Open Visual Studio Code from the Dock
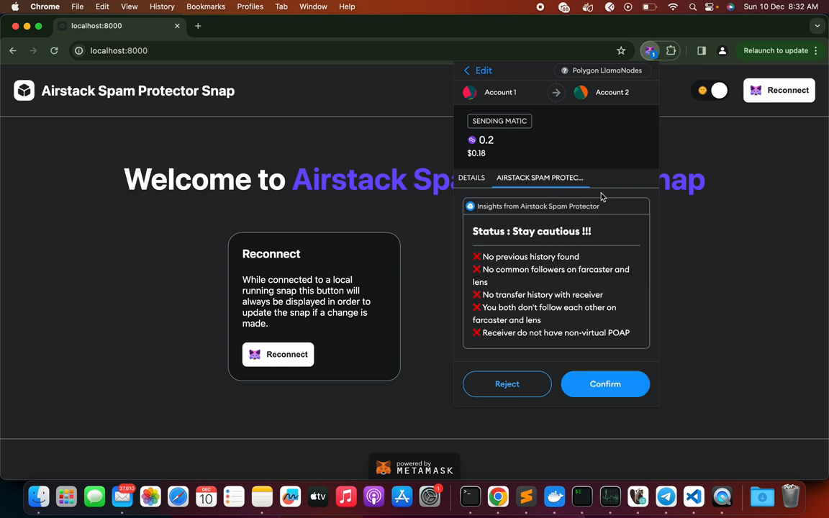Viewport: 829px width, 518px height. [x=694, y=496]
